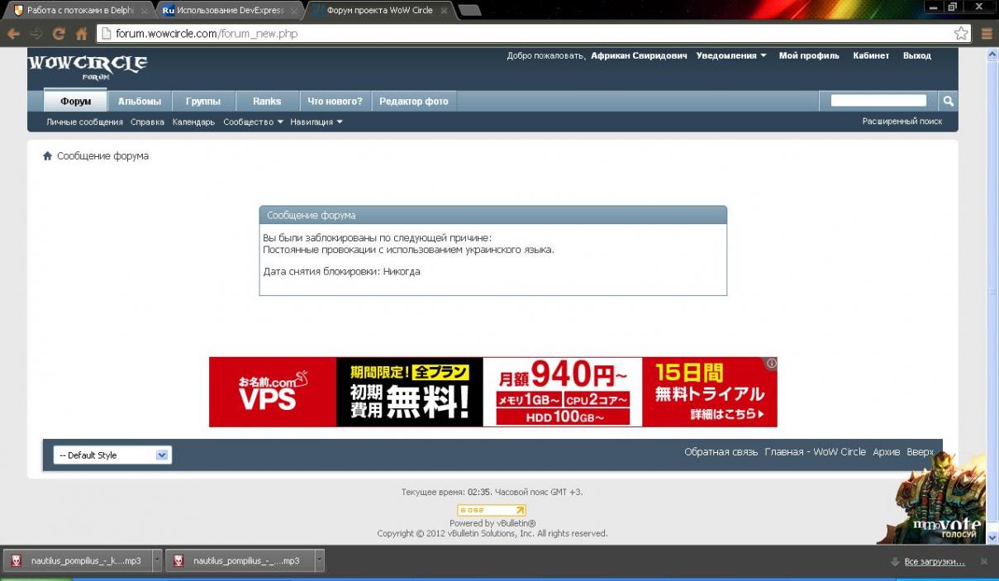Click the forum search input field

pyautogui.click(x=878, y=101)
